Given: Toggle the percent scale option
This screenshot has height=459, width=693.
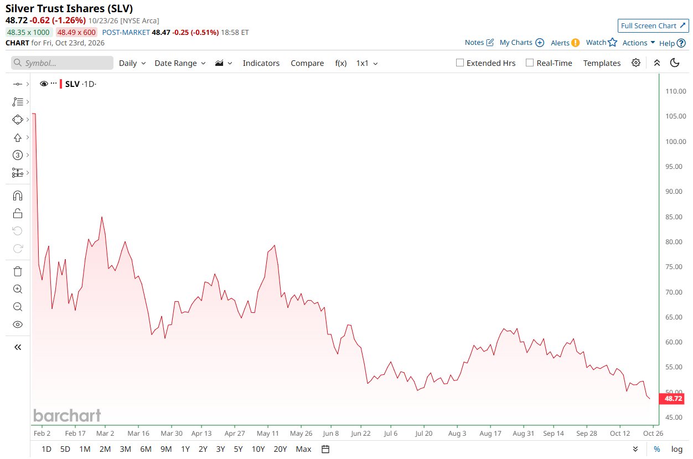Looking at the screenshot, I should (657, 449).
